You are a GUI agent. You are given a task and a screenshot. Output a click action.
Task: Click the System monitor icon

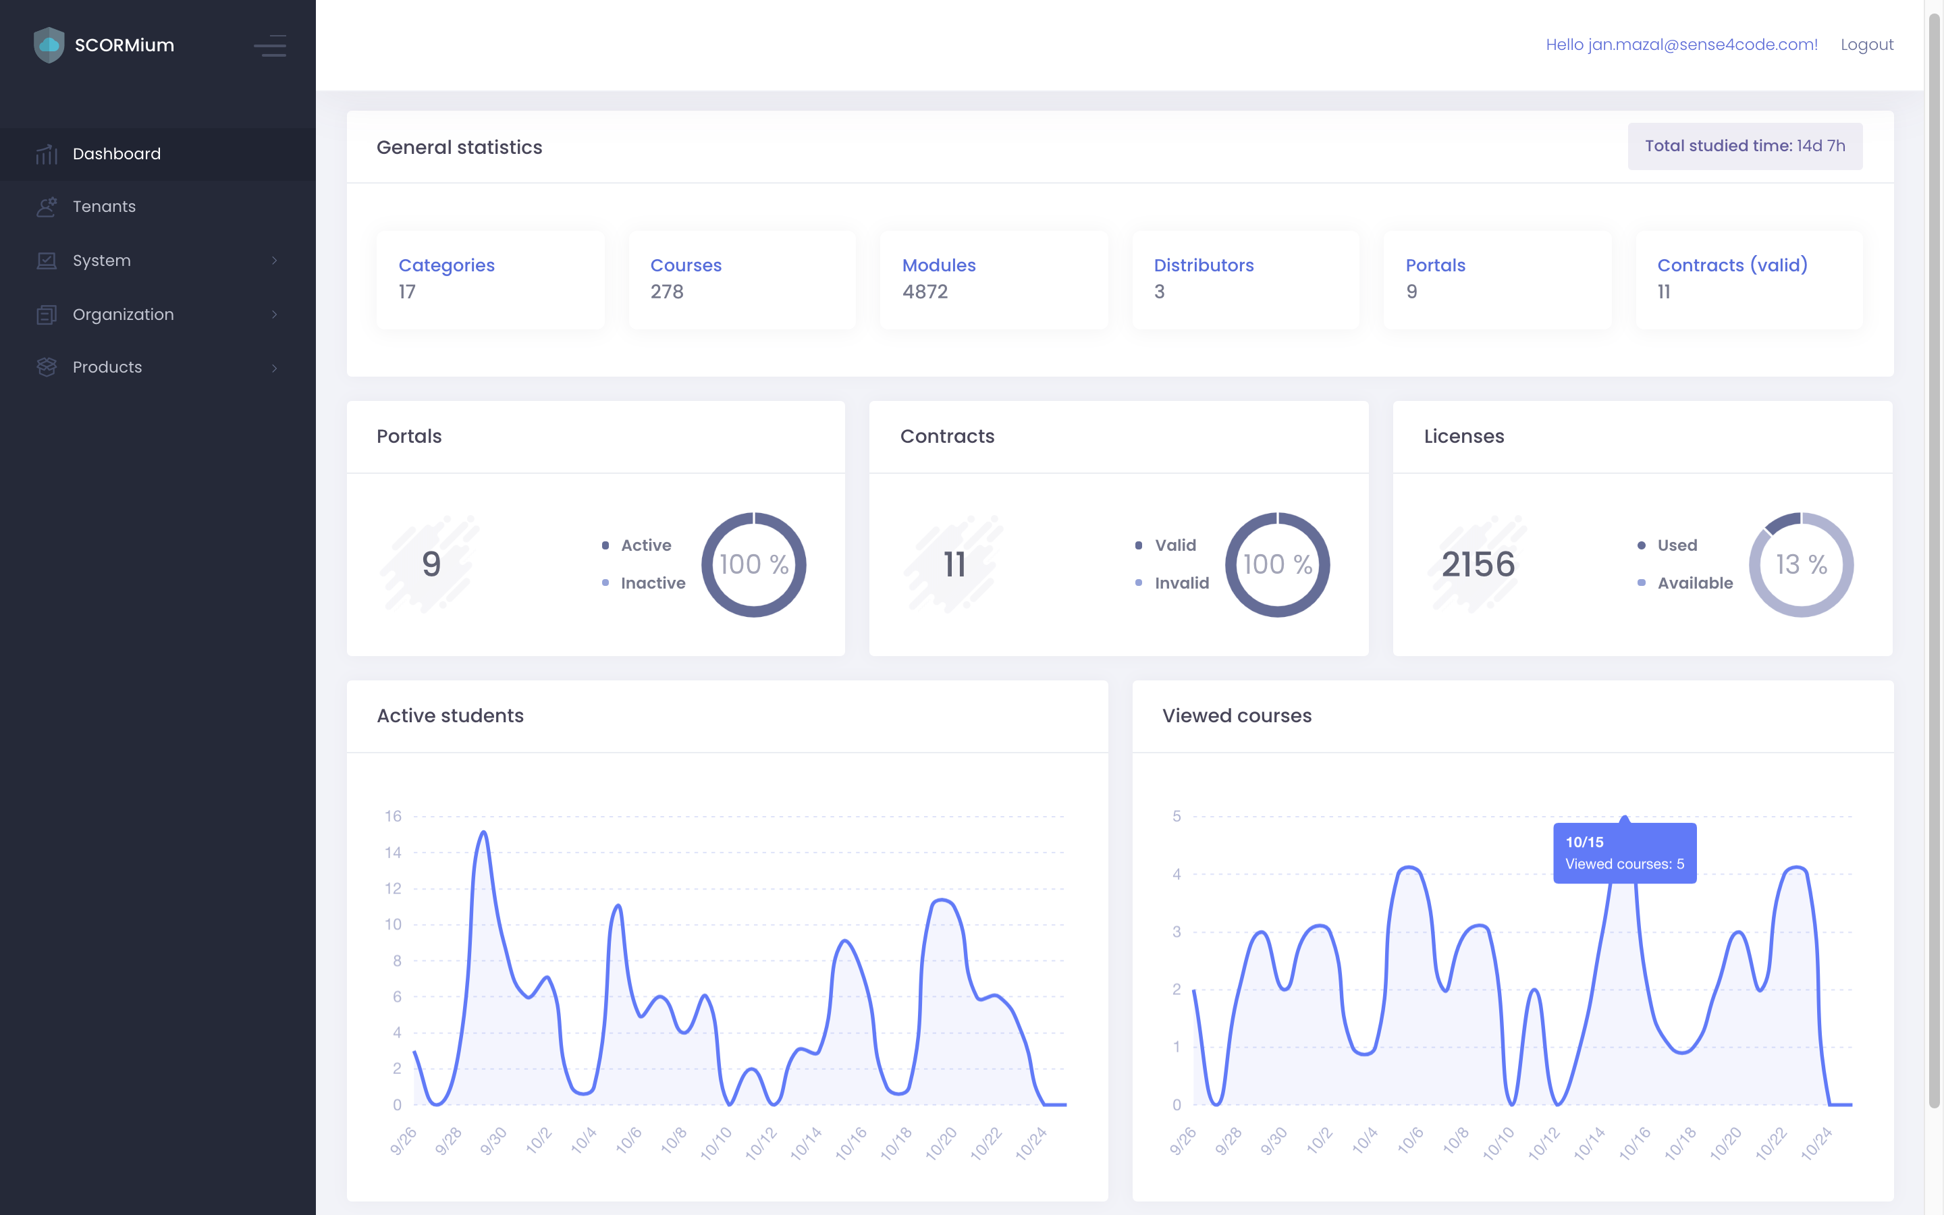click(x=47, y=261)
